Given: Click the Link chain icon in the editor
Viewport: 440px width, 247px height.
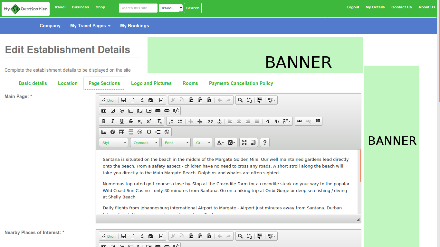Looking at the screenshot, I should pyautogui.click(x=300, y=121).
